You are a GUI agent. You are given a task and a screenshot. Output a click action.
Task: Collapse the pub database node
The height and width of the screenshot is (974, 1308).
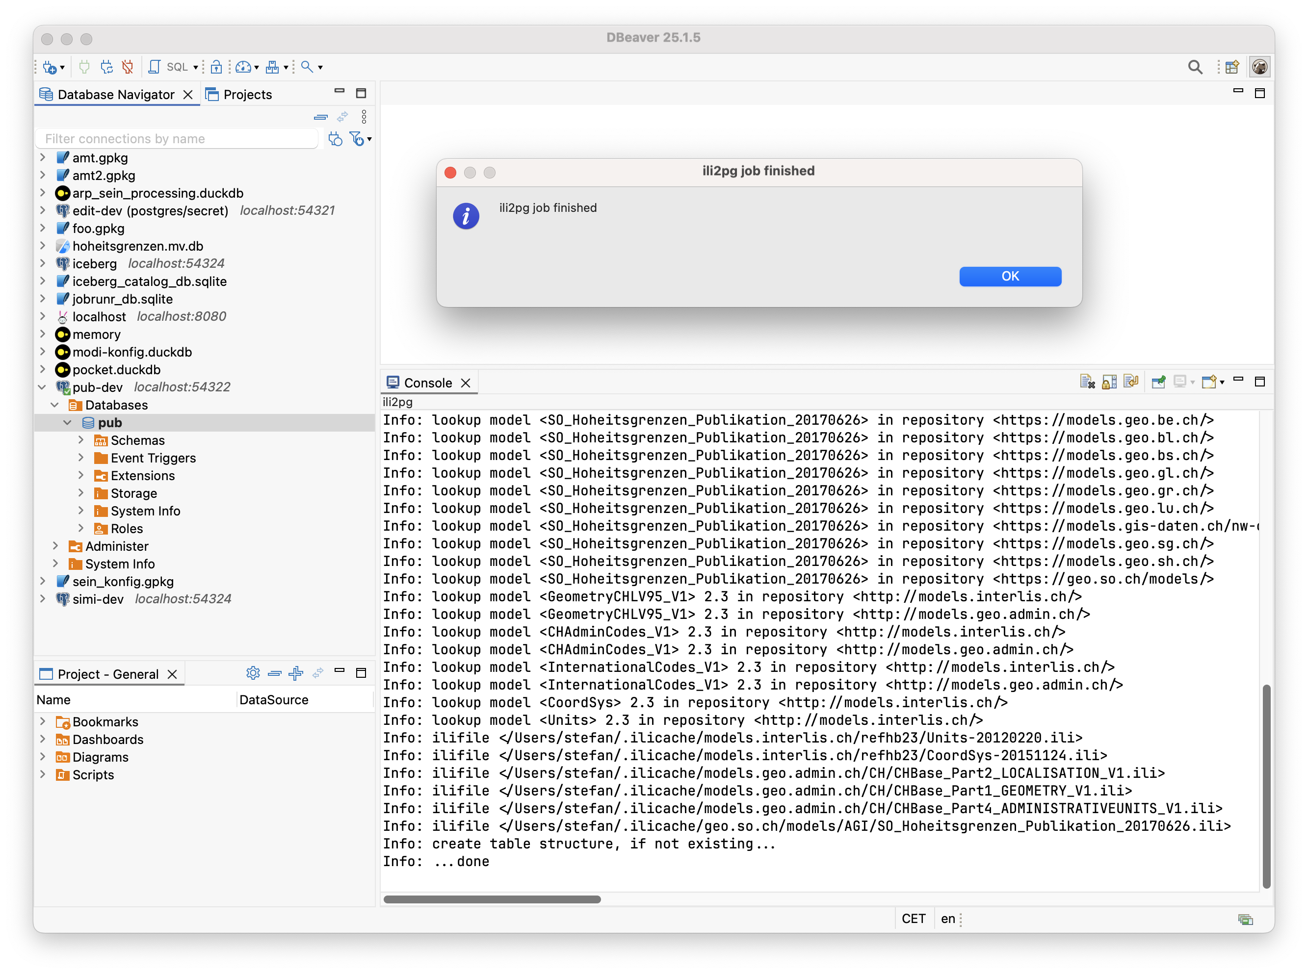pos(68,423)
